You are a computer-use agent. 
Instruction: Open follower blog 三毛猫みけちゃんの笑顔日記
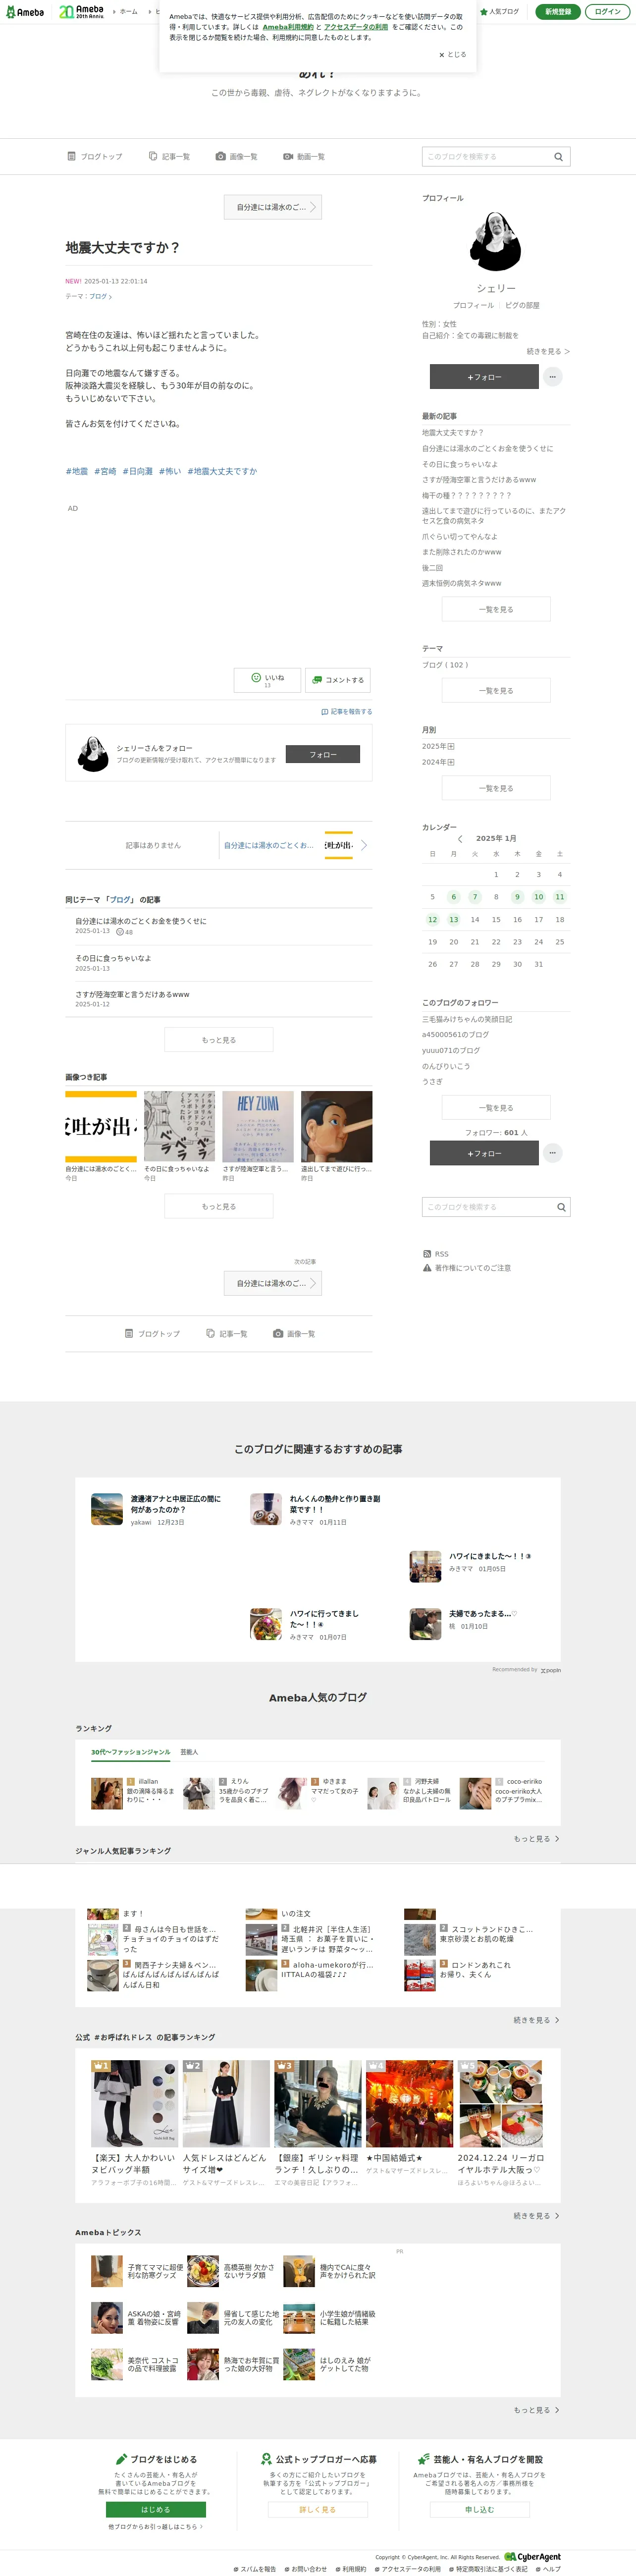tap(467, 1019)
